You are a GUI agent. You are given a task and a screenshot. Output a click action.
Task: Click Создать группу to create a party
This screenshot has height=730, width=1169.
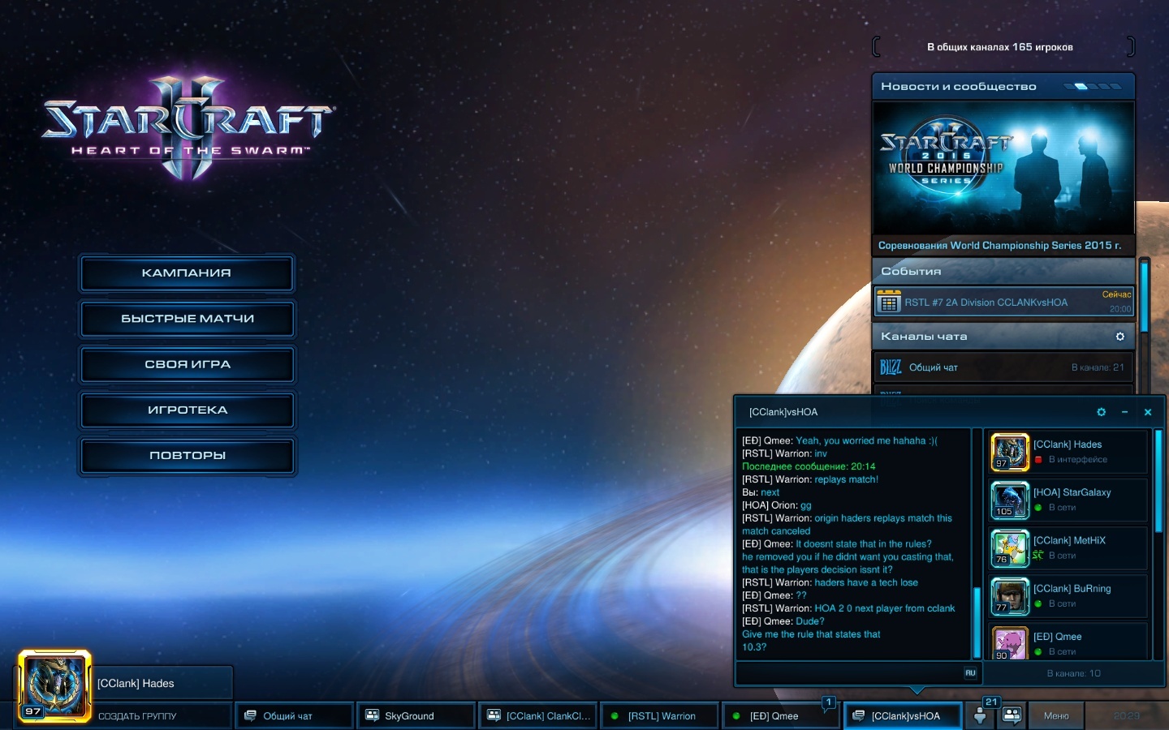coord(137,716)
